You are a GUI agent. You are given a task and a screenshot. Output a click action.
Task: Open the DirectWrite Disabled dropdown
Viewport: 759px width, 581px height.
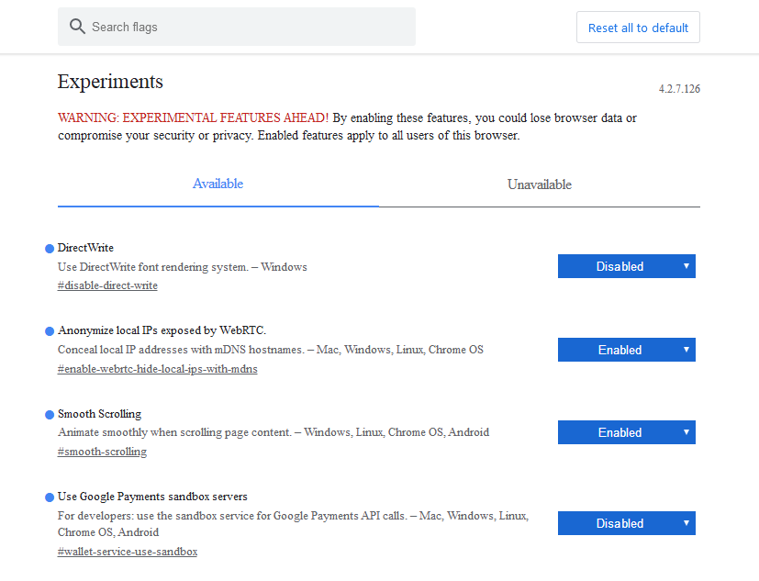[x=626, y=266]
